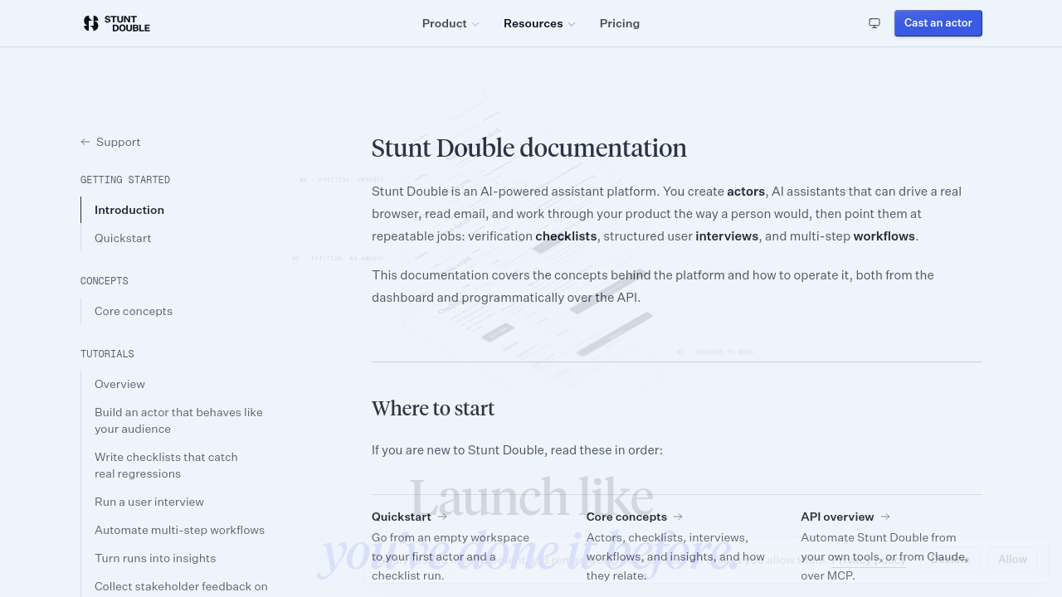The height and width of the screenshot is (597, 1062).
Task: Open Build an actor that behaves tutorial
Action: coord(178,420)
